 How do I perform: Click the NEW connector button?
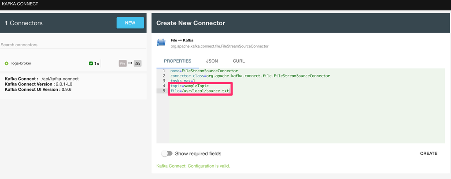pyautogui.click(x=130, y=23)
